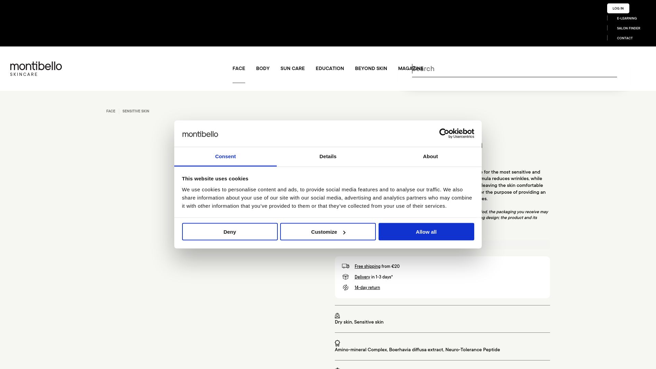
Task: Deny cookies
Action: click(230, 232)
